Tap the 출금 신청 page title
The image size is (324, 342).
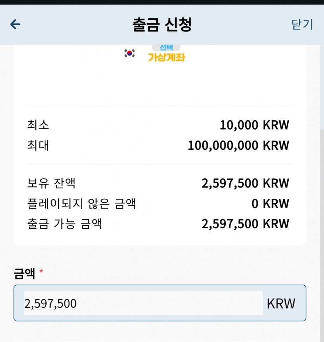(162, 24)
